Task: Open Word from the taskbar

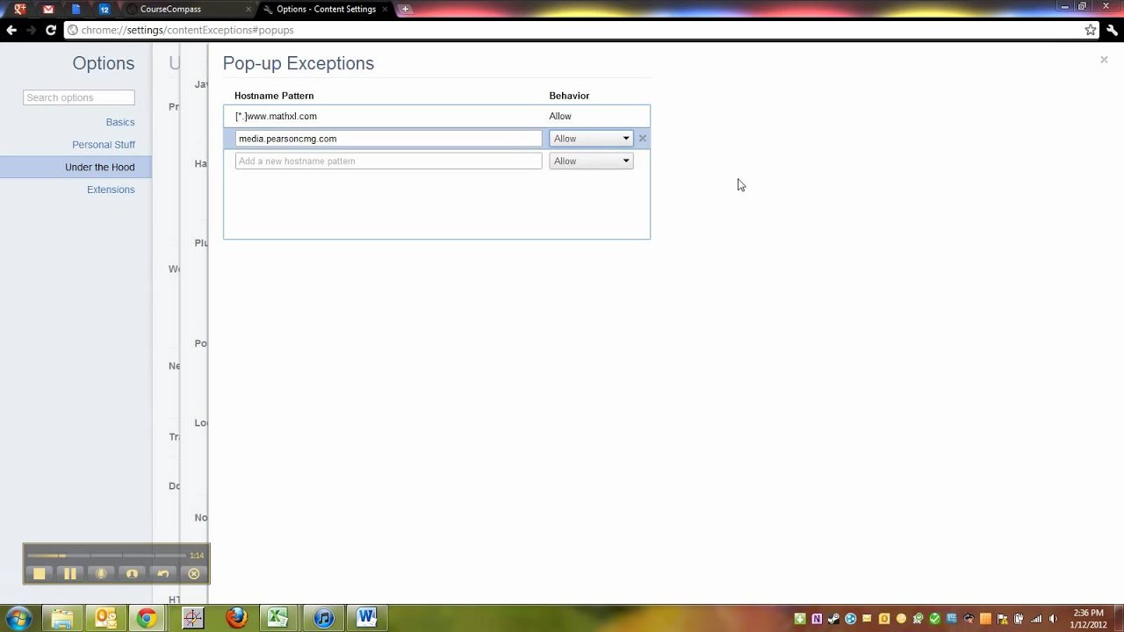Action: (367, 618)
